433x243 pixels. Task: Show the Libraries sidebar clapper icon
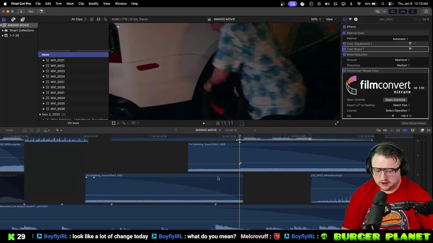[x=4, y=20]
